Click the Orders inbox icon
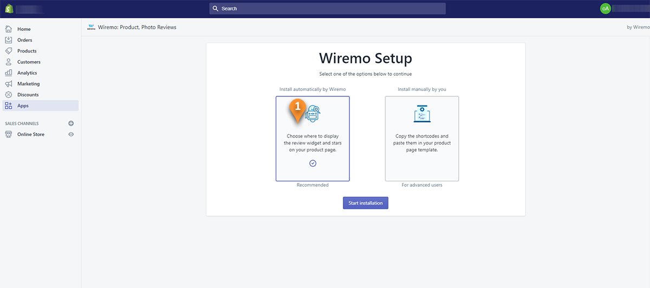The image size is (650, 288). coord(8,40)
